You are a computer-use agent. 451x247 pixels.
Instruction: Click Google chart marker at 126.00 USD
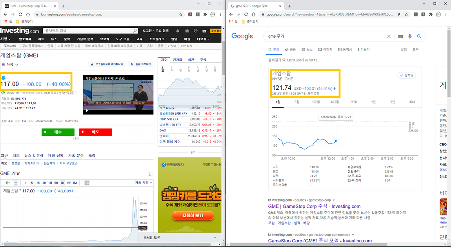click(336, 141)
